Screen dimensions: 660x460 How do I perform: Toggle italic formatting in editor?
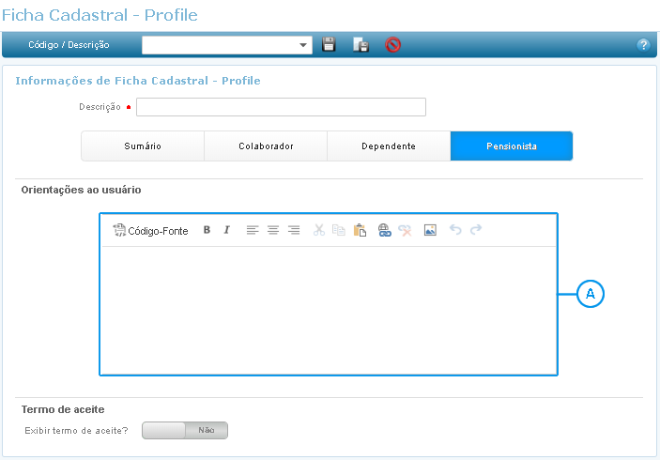[226, 230]
